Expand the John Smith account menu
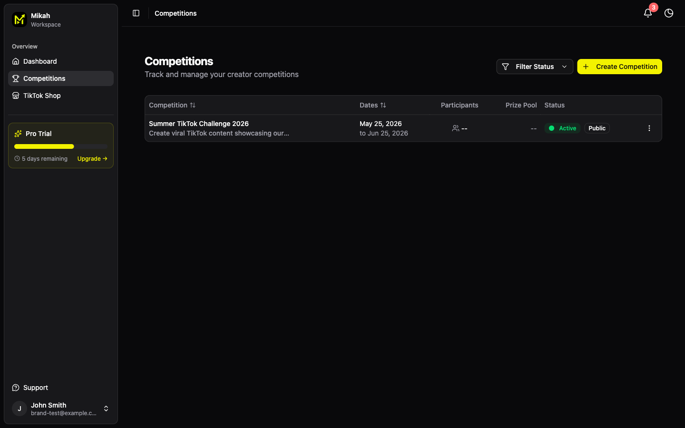 (61, 409)
